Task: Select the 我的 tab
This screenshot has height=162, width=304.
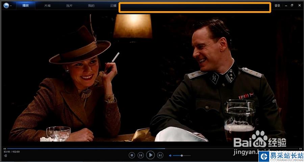Action: (91, 6)
